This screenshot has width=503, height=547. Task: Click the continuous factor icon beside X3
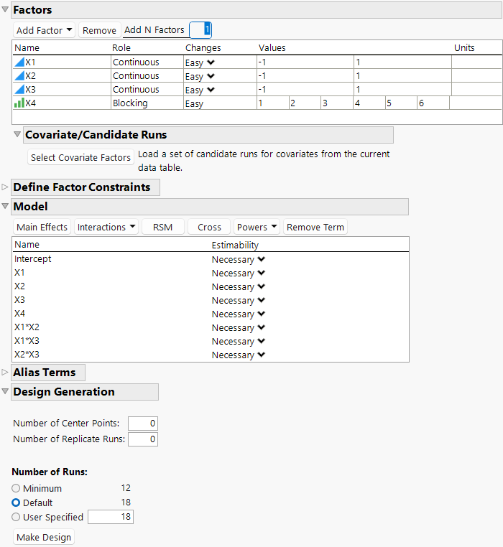tap(19, 90)
